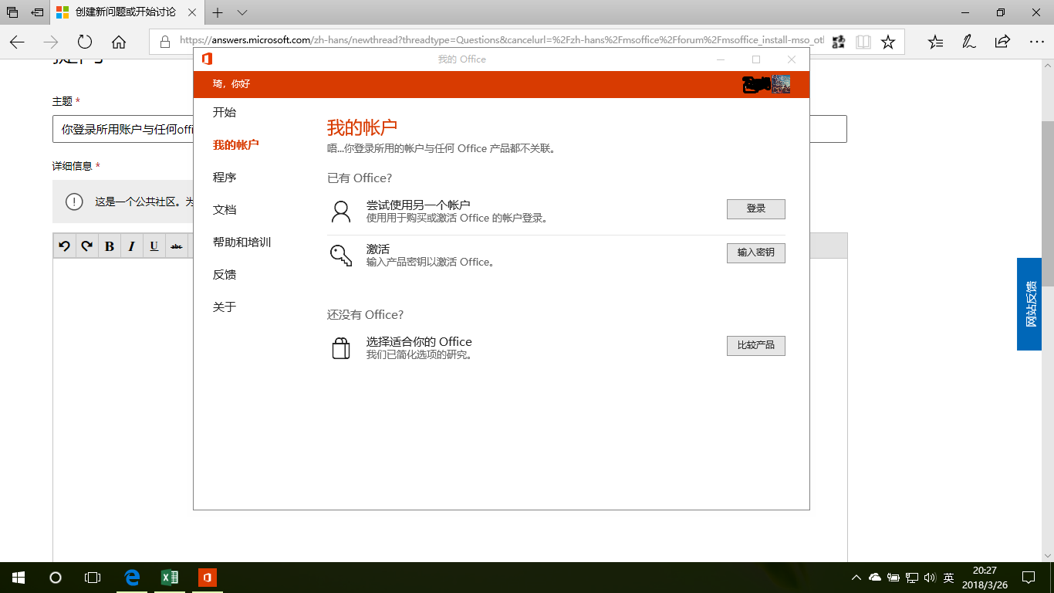This screenshot has height=593, width=1054.
Task: Open 程序 section in the sidebar
Action: pos(225,178)
